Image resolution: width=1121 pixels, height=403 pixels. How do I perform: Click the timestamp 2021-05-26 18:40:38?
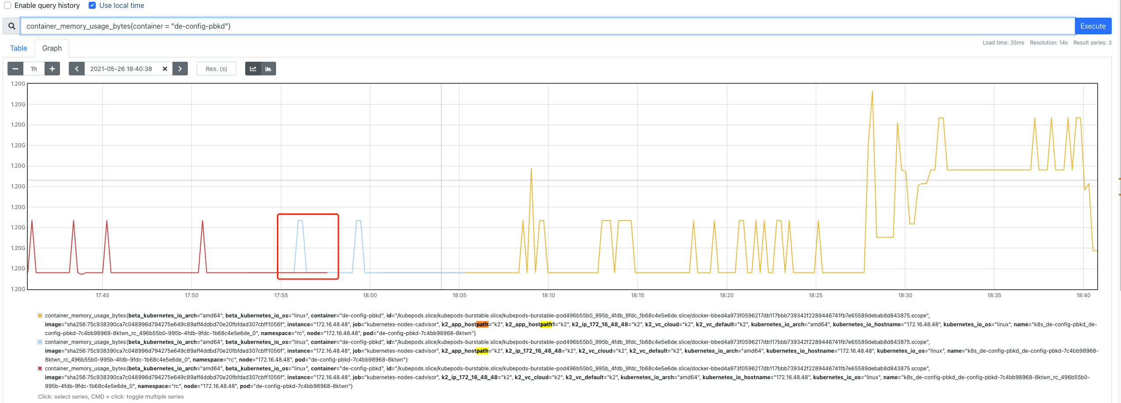coord(120,68)
